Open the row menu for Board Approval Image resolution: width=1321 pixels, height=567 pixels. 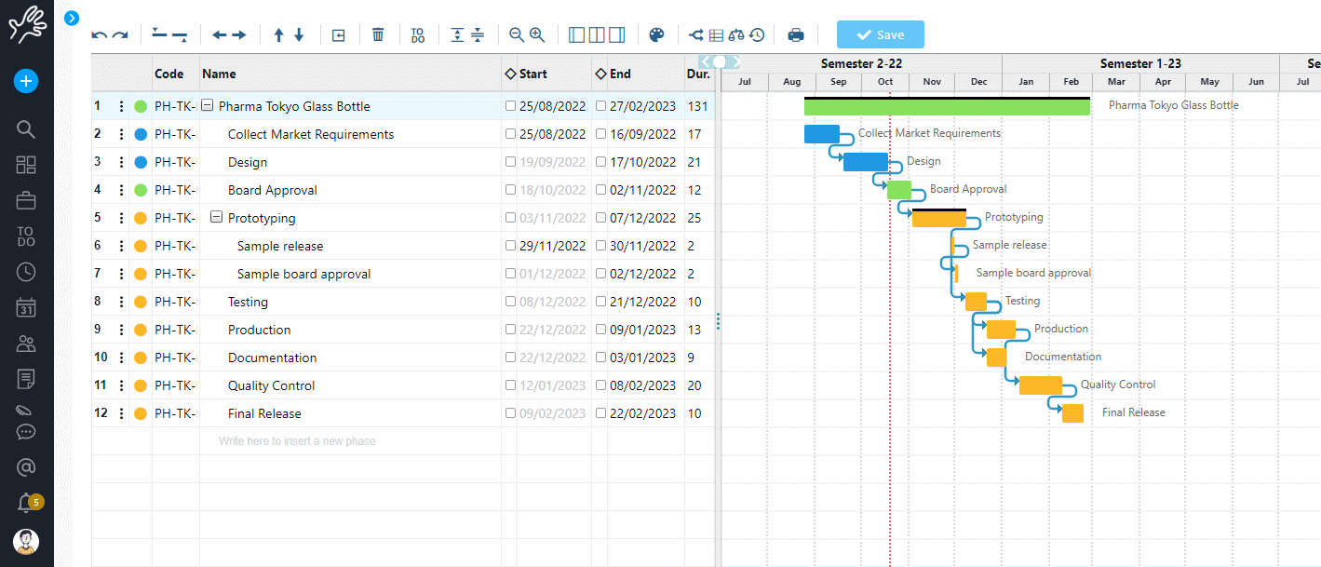click(x=121, y=189)
